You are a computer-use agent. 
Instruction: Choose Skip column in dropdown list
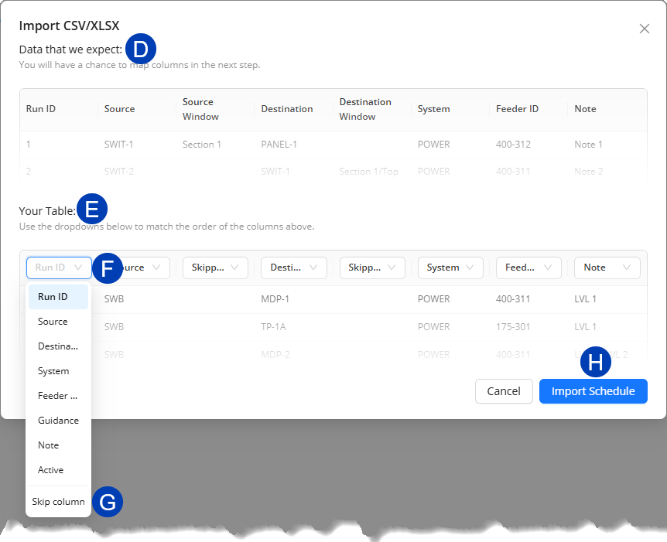pyautogui.click(x=58, y=502)
